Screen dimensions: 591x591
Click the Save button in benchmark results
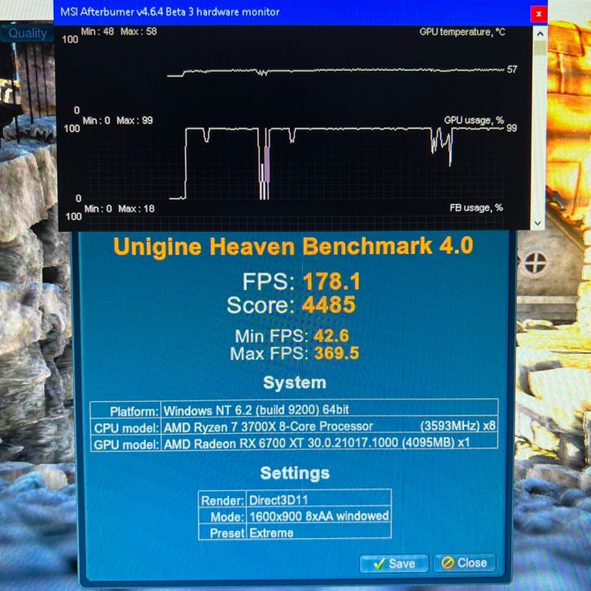tap(394, 563)
